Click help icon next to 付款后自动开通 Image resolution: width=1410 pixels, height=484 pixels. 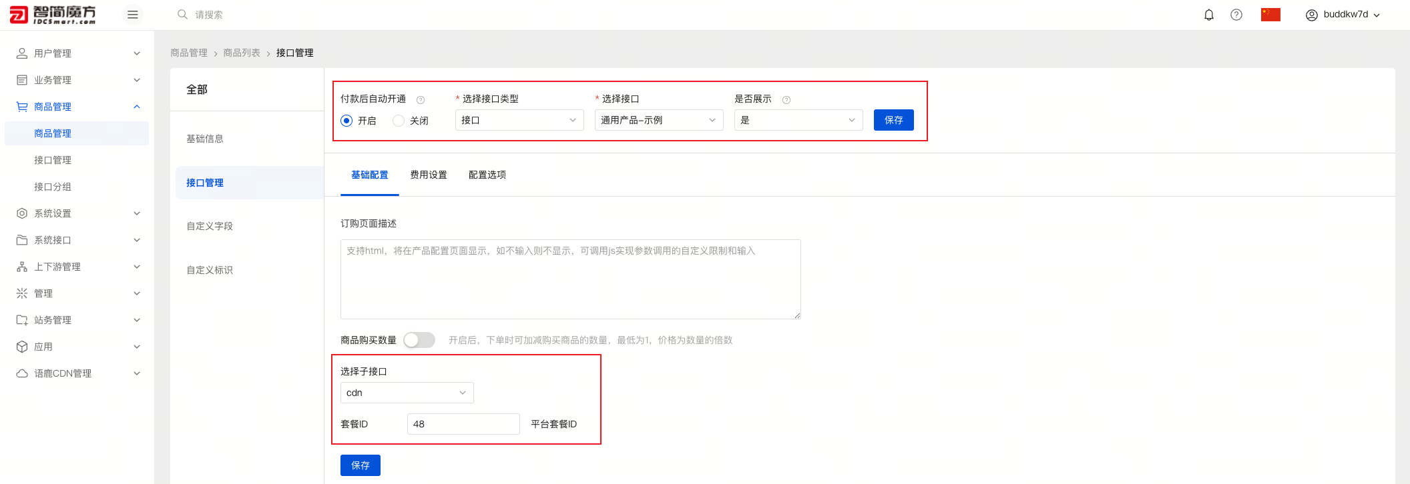[421, 100]
